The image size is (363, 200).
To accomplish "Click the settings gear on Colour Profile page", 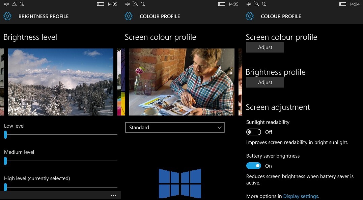I will pos(129,16).
